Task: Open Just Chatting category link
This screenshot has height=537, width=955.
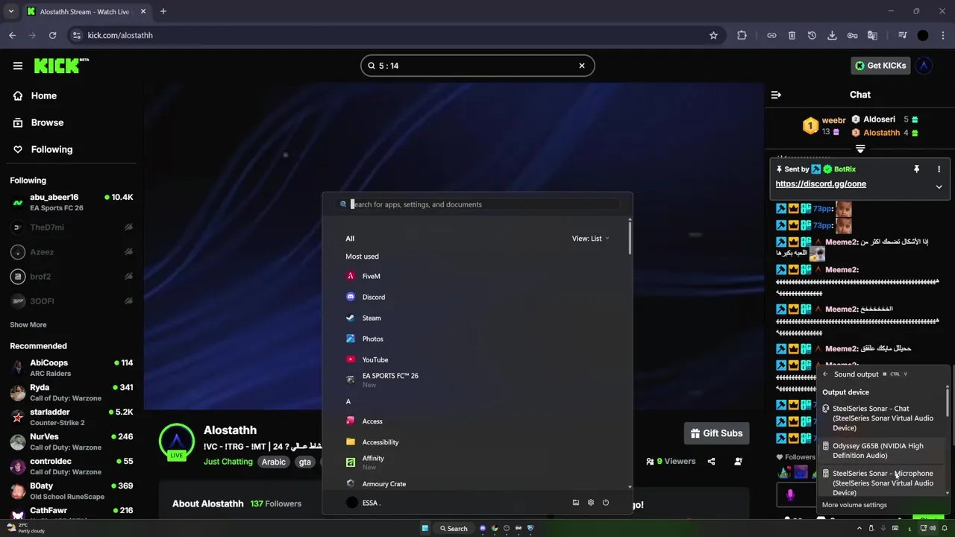Action: click(228, 462)
